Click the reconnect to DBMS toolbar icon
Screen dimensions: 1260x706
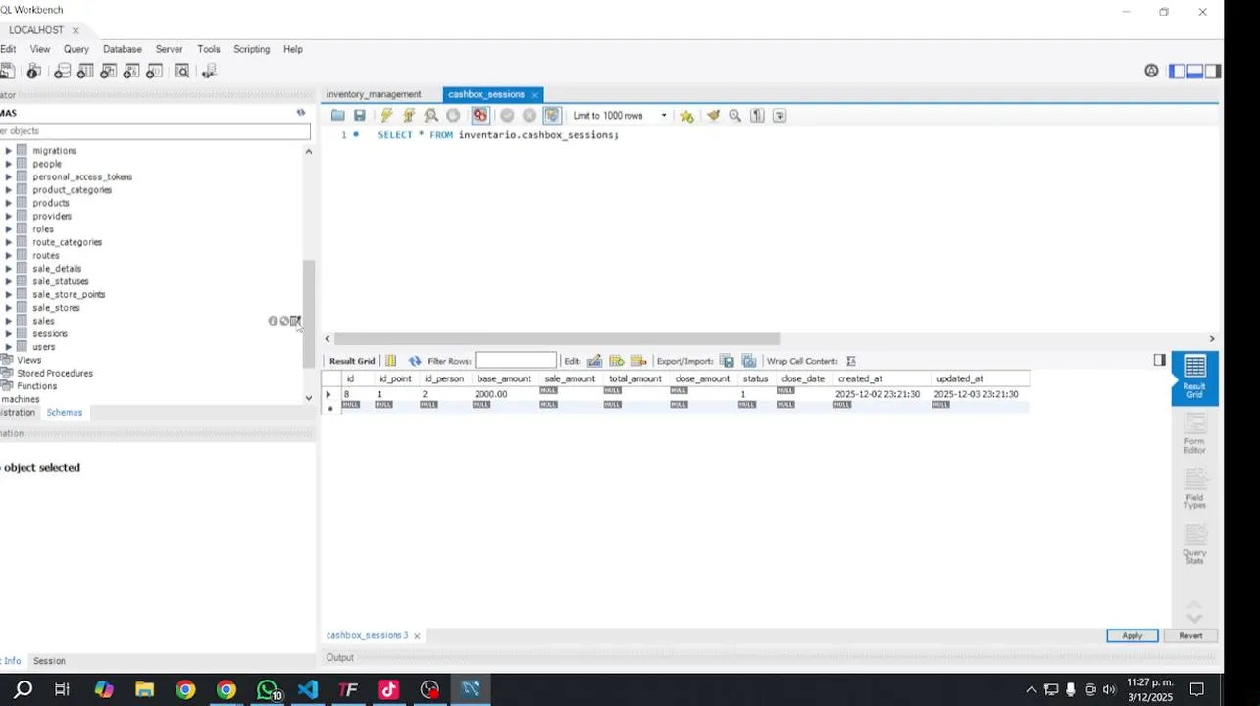[x=209, y=71]
